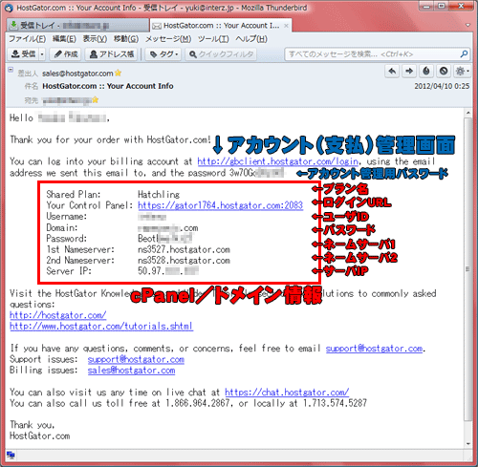
Task: Click ns3527.hostgator.com nameserver text
Action: [x=184, y=249]
